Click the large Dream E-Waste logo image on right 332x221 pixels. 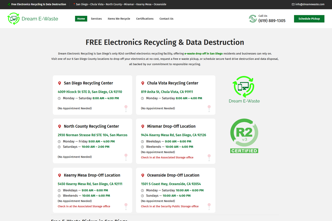[244, 89]
